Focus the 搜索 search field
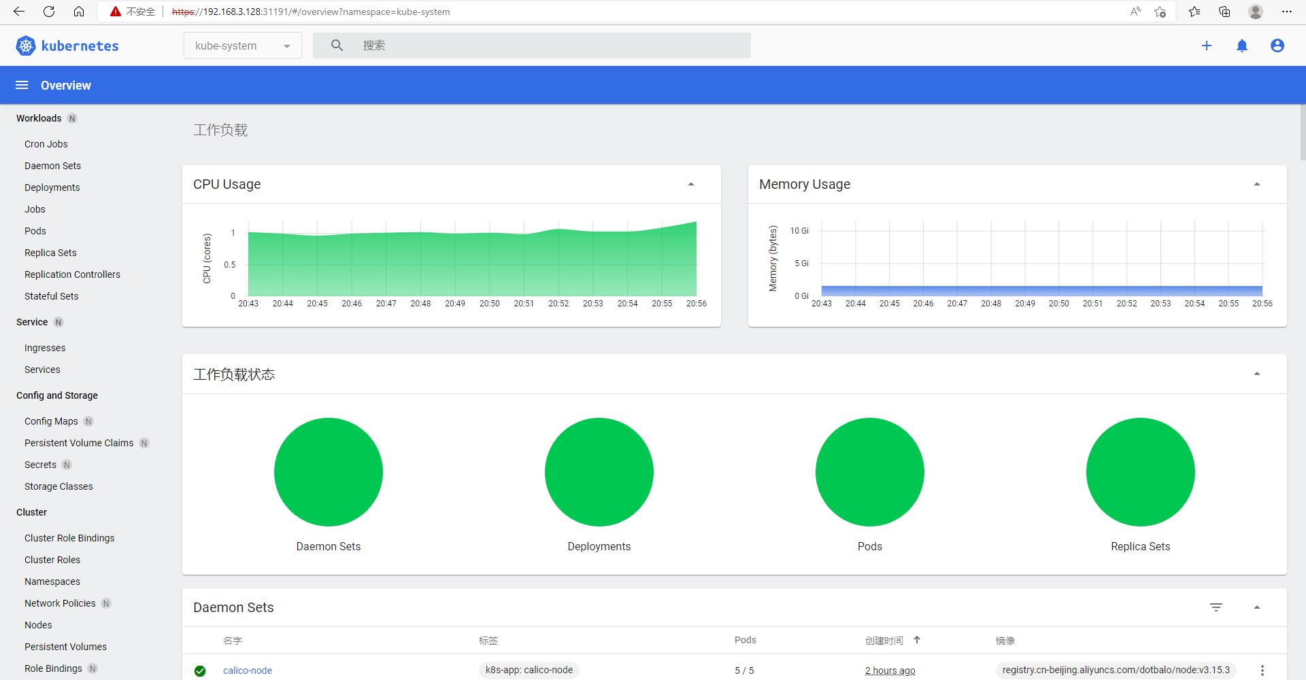The image size is (1306, 680). coord(531,46)
